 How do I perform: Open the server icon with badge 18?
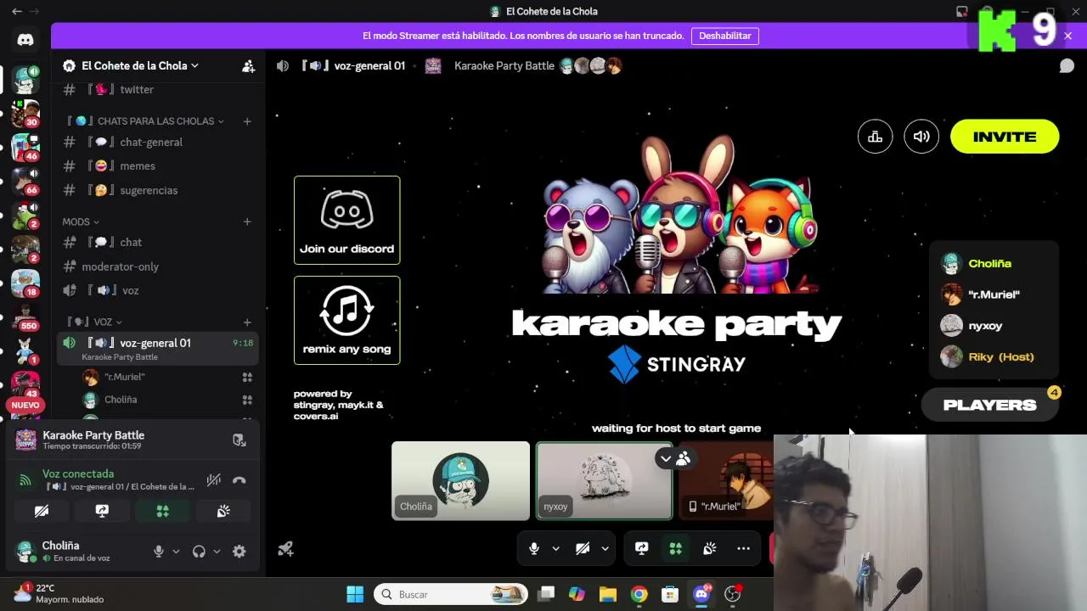point(25,283)
